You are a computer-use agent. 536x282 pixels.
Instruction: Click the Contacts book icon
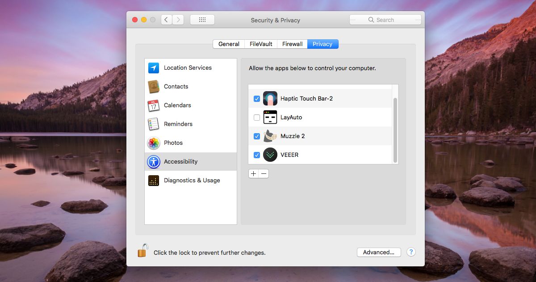pos(154,87)
